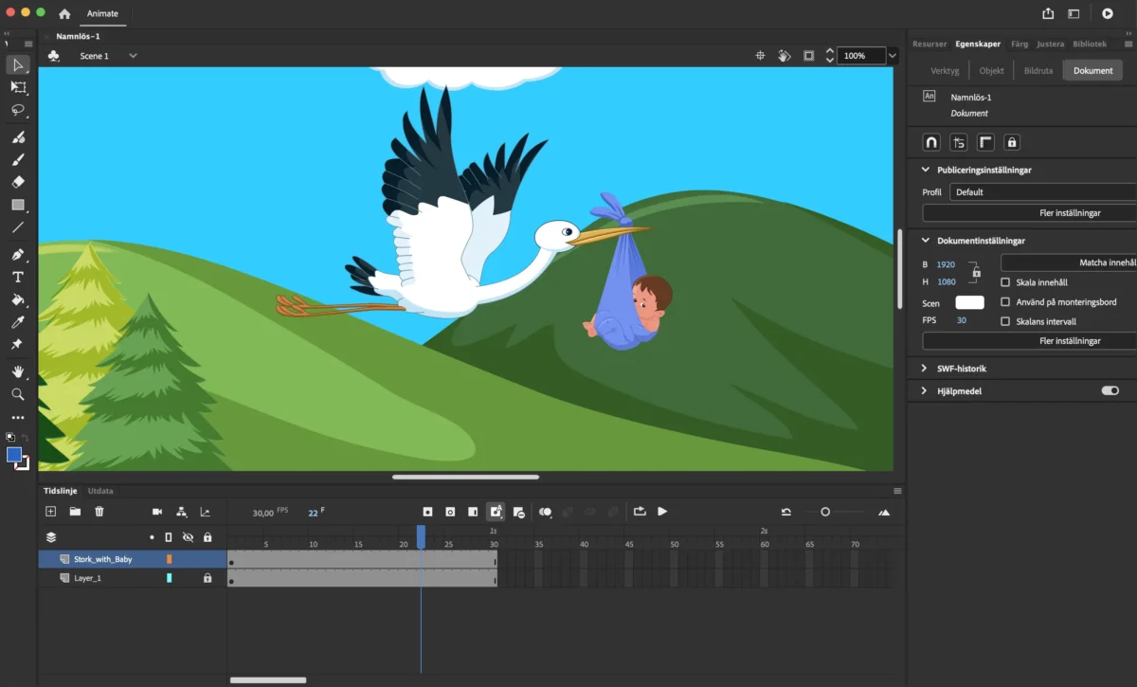
Task: Open the timeline panel options menu
Action: [x=897, y=491]
